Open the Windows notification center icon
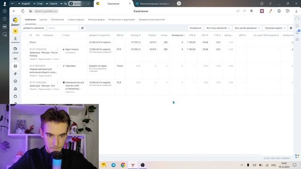Viewport: 301px width, 169px height. point(294,165)
